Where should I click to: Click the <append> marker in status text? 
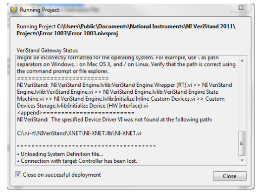pyautogui.click(x=30, y=113)
